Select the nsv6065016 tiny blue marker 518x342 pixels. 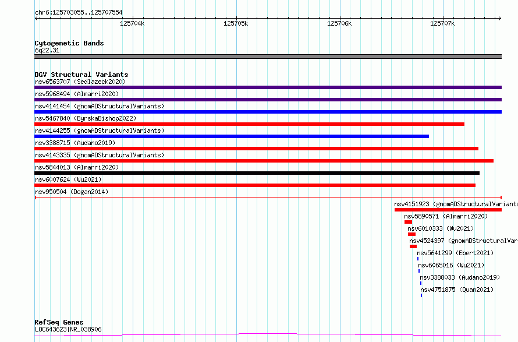coord(419,271)
